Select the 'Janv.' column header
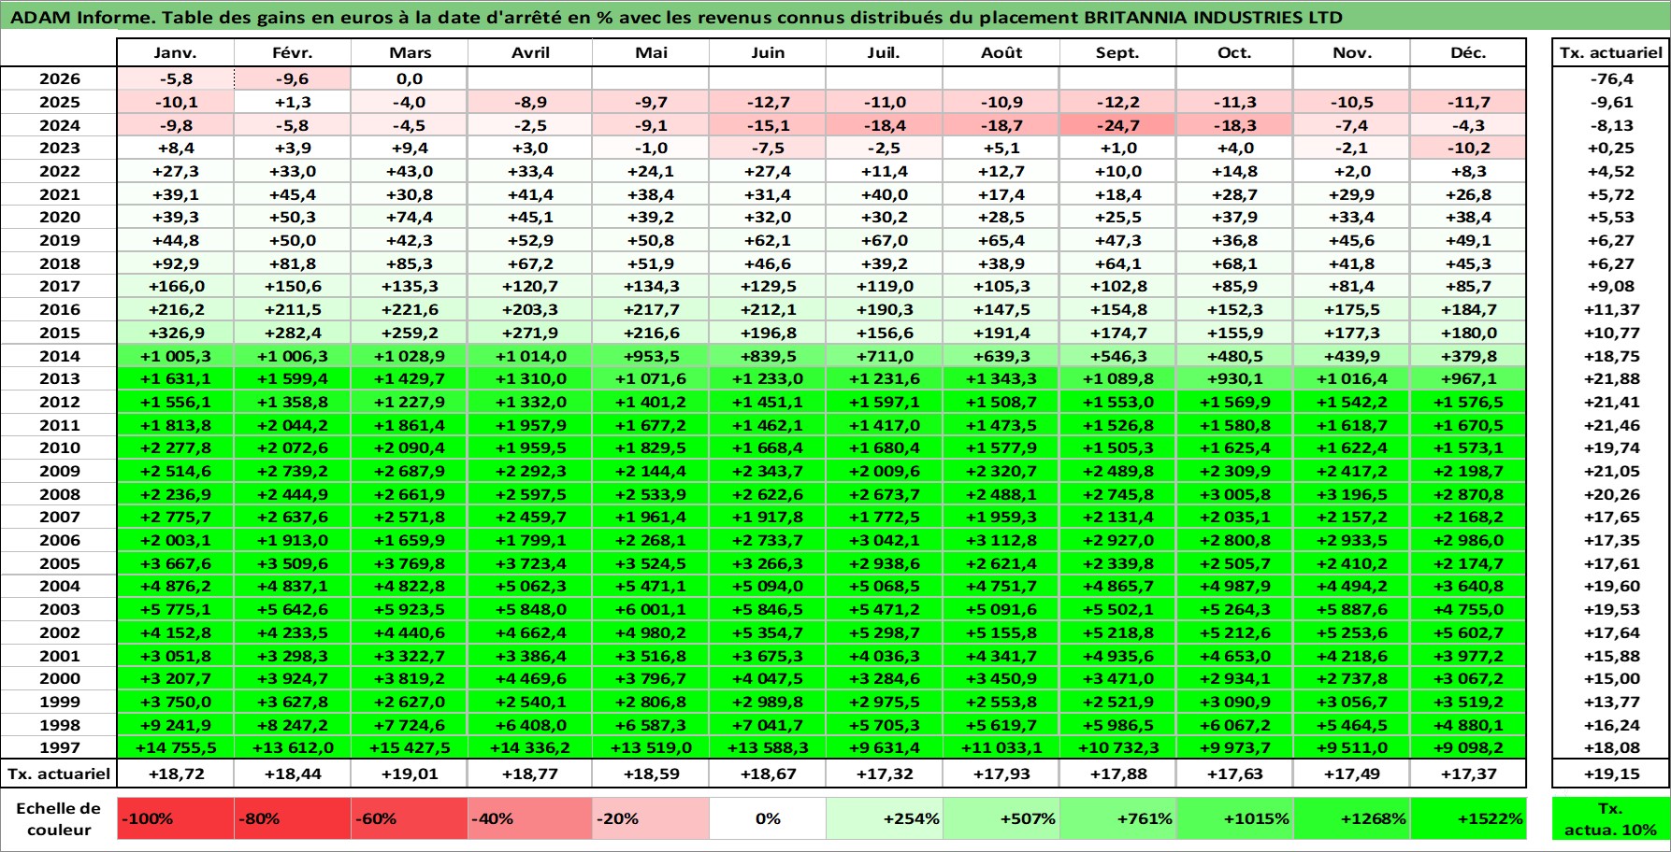The image size is (1671, 852). tap(176, 53)
